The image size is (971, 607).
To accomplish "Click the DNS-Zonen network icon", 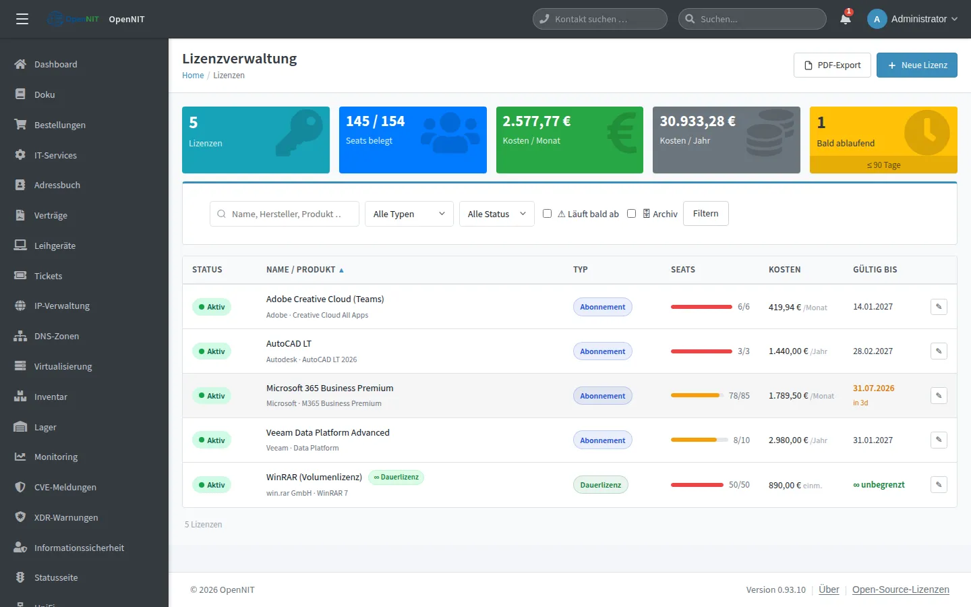I will point(20,336).
